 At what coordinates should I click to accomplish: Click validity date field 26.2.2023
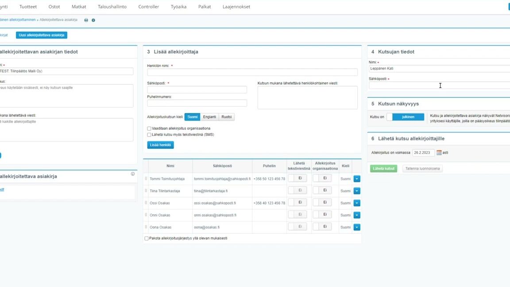click(424, 153)
